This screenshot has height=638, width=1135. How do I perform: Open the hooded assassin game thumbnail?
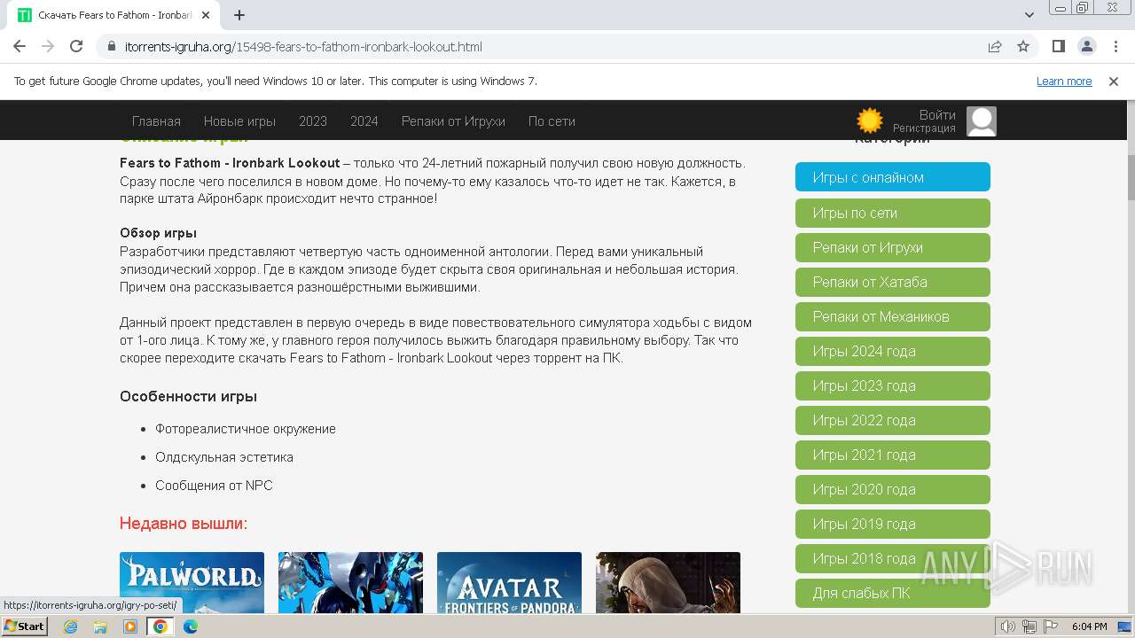(668, 583)
